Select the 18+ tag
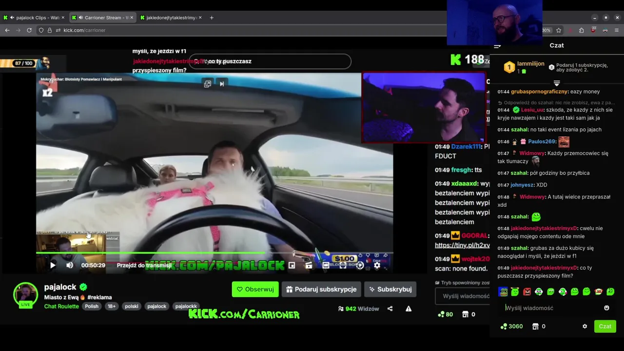Image resolution: width=624 pixels, height=351 pixels. (x=112, y=306)
